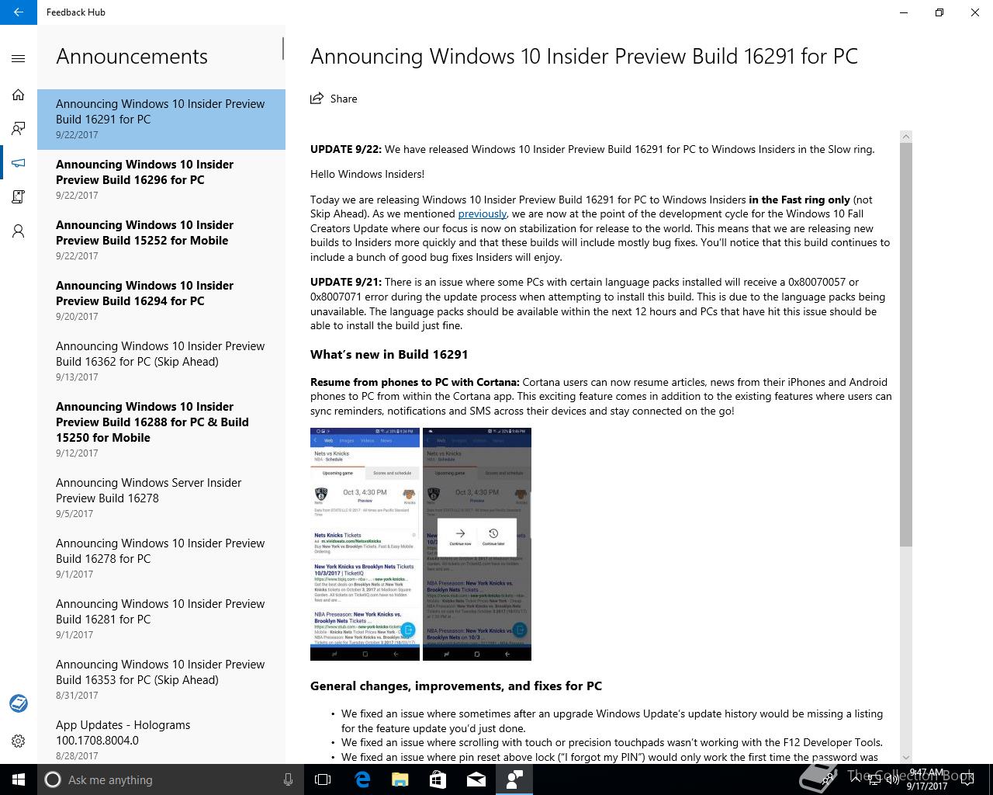
Task: Open File Explorer from taskbar
Action: pyautogui.click(x=400, y=779)
